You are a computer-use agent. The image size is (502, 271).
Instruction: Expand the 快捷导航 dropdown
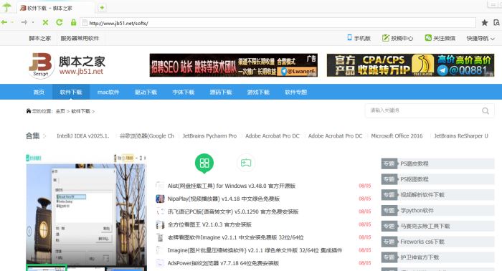click(480, 39)
